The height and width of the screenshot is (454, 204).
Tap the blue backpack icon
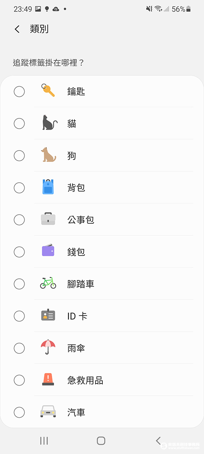coord(48,187)
